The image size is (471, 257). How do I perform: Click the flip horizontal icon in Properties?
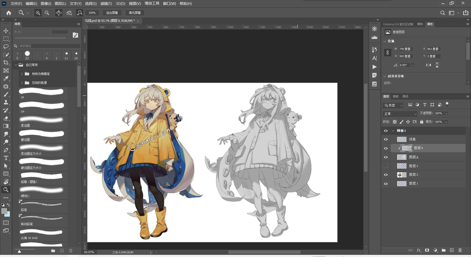pos(428,65)
